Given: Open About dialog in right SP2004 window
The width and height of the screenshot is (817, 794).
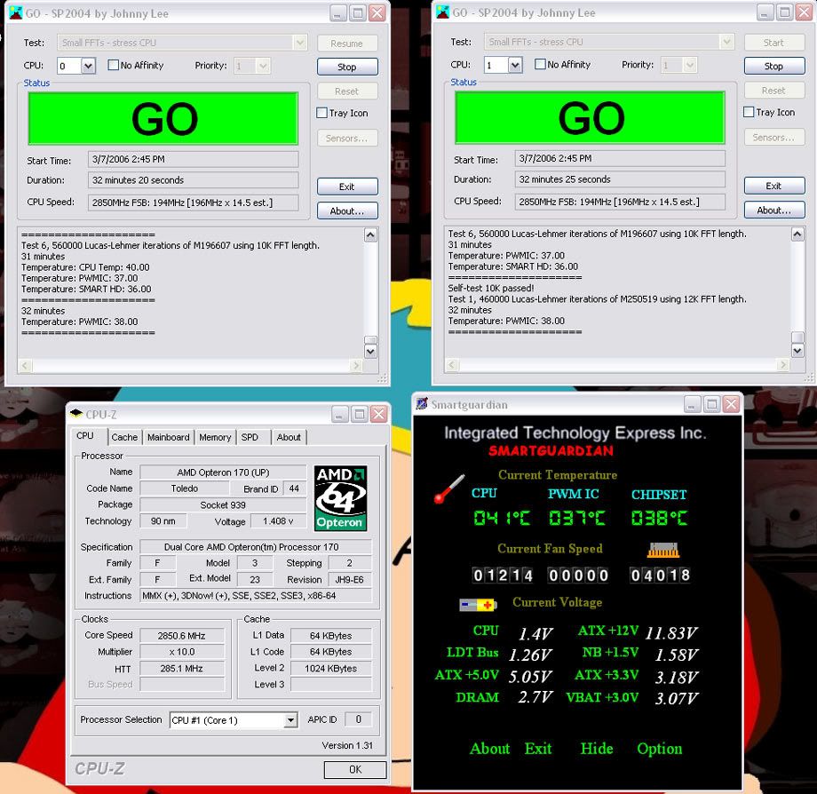Looking at the screenshot, I should pos(773,210).
